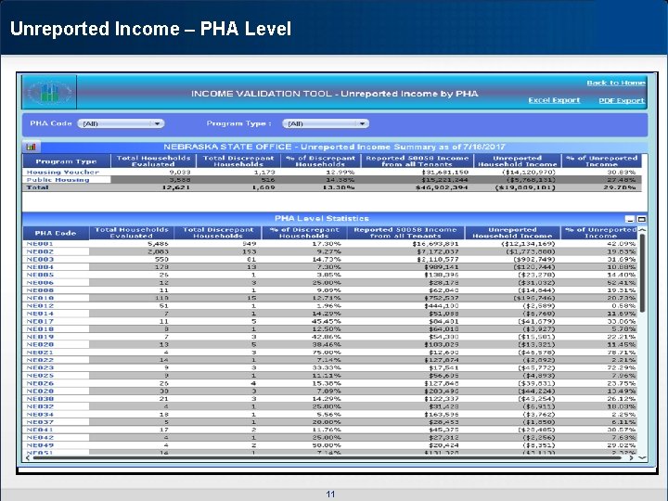Select the Total households value 12,621
Viewport: 668px width, 501px height.
pyautogui.click(x=176, y=187)
